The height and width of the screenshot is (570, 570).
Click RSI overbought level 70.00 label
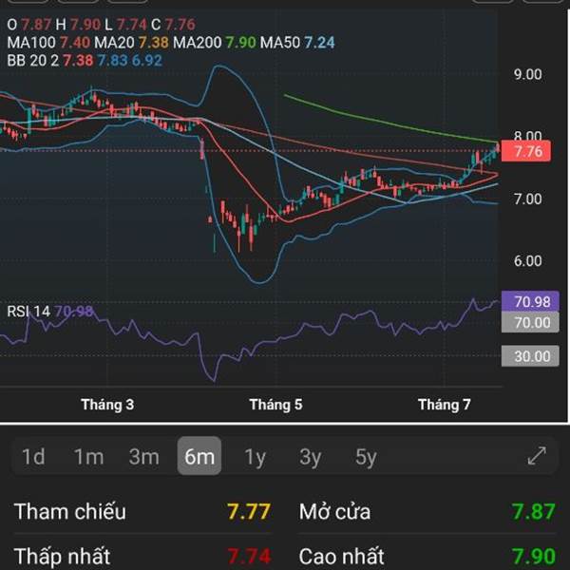(530, 322)
